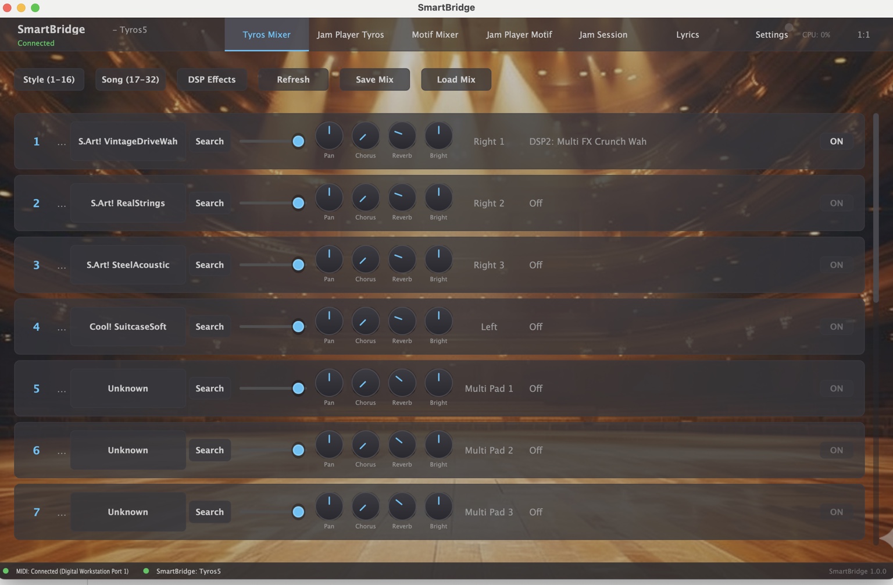Expand the ellipsis options for channel 5
Viewport: 893px width, 585px height.
[x=62, y=389]
